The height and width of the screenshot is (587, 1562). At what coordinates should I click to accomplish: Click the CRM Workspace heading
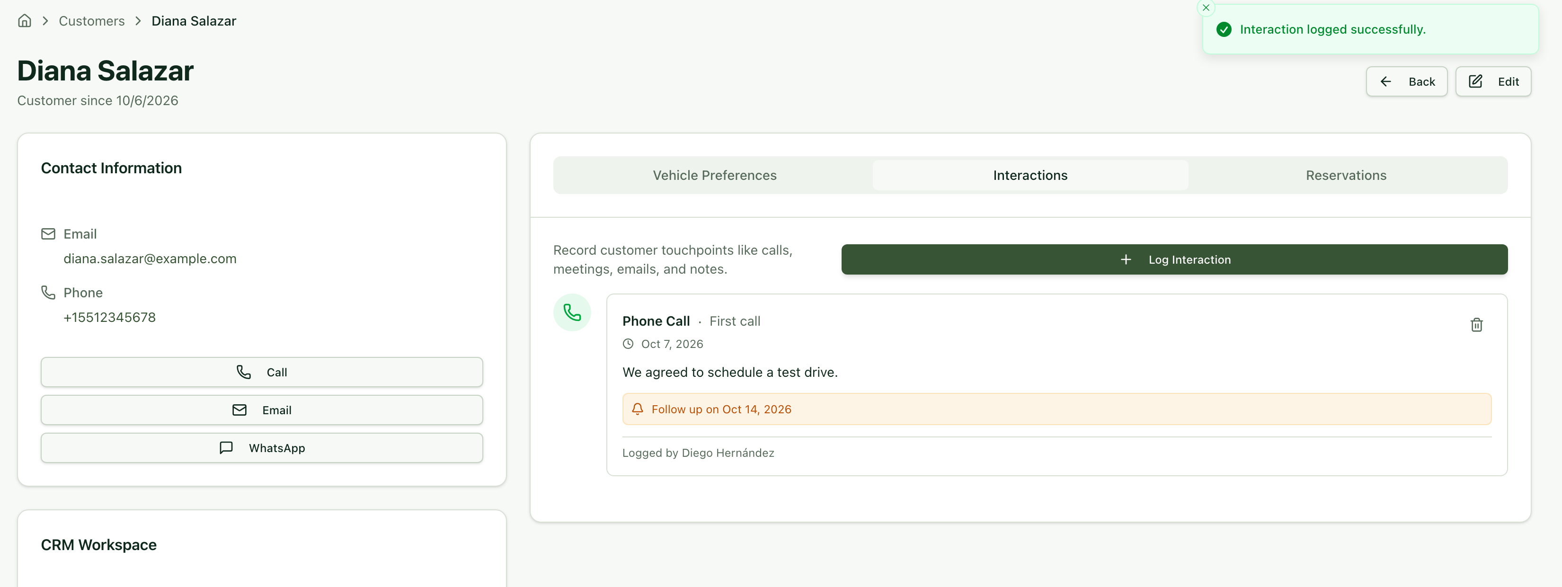coord(99,545)
